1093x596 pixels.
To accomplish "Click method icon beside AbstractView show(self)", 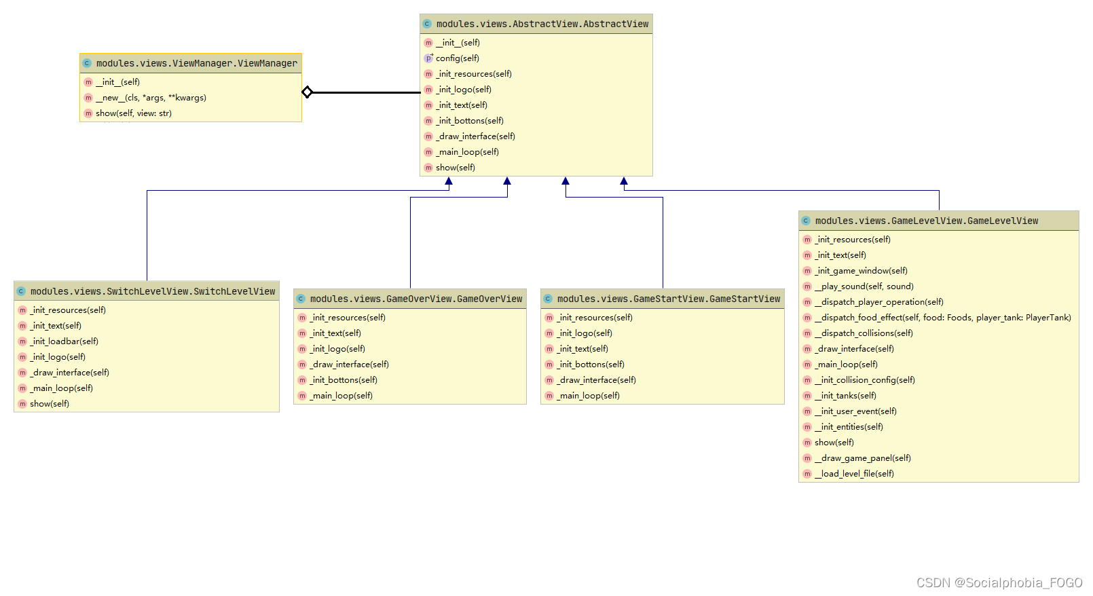I will pos(428,168).
